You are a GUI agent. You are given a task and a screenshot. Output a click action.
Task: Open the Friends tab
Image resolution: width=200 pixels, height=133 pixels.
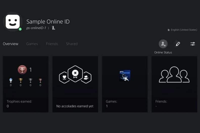(x=52, y=44)
